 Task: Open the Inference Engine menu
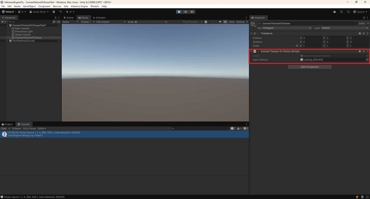point(79,6)
